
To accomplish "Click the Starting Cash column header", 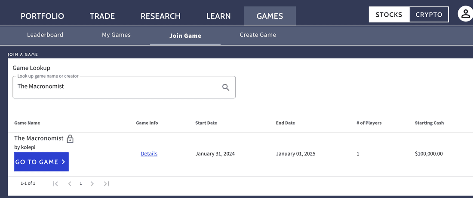I will tap(429, 123).
